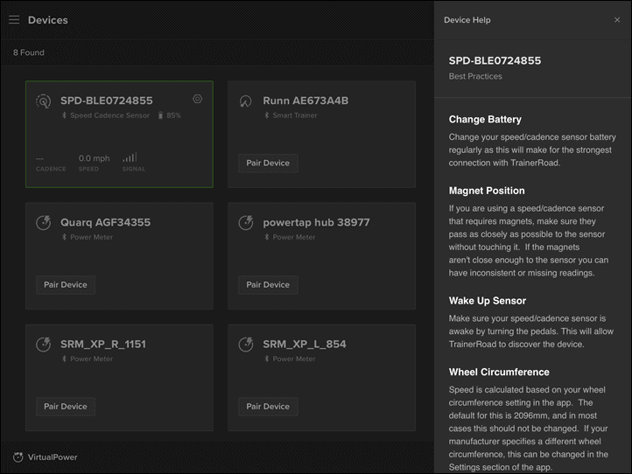Click the VirtualPower icon in the bottom bar
The height and width of the screenshot is (474, 632).
18,457
